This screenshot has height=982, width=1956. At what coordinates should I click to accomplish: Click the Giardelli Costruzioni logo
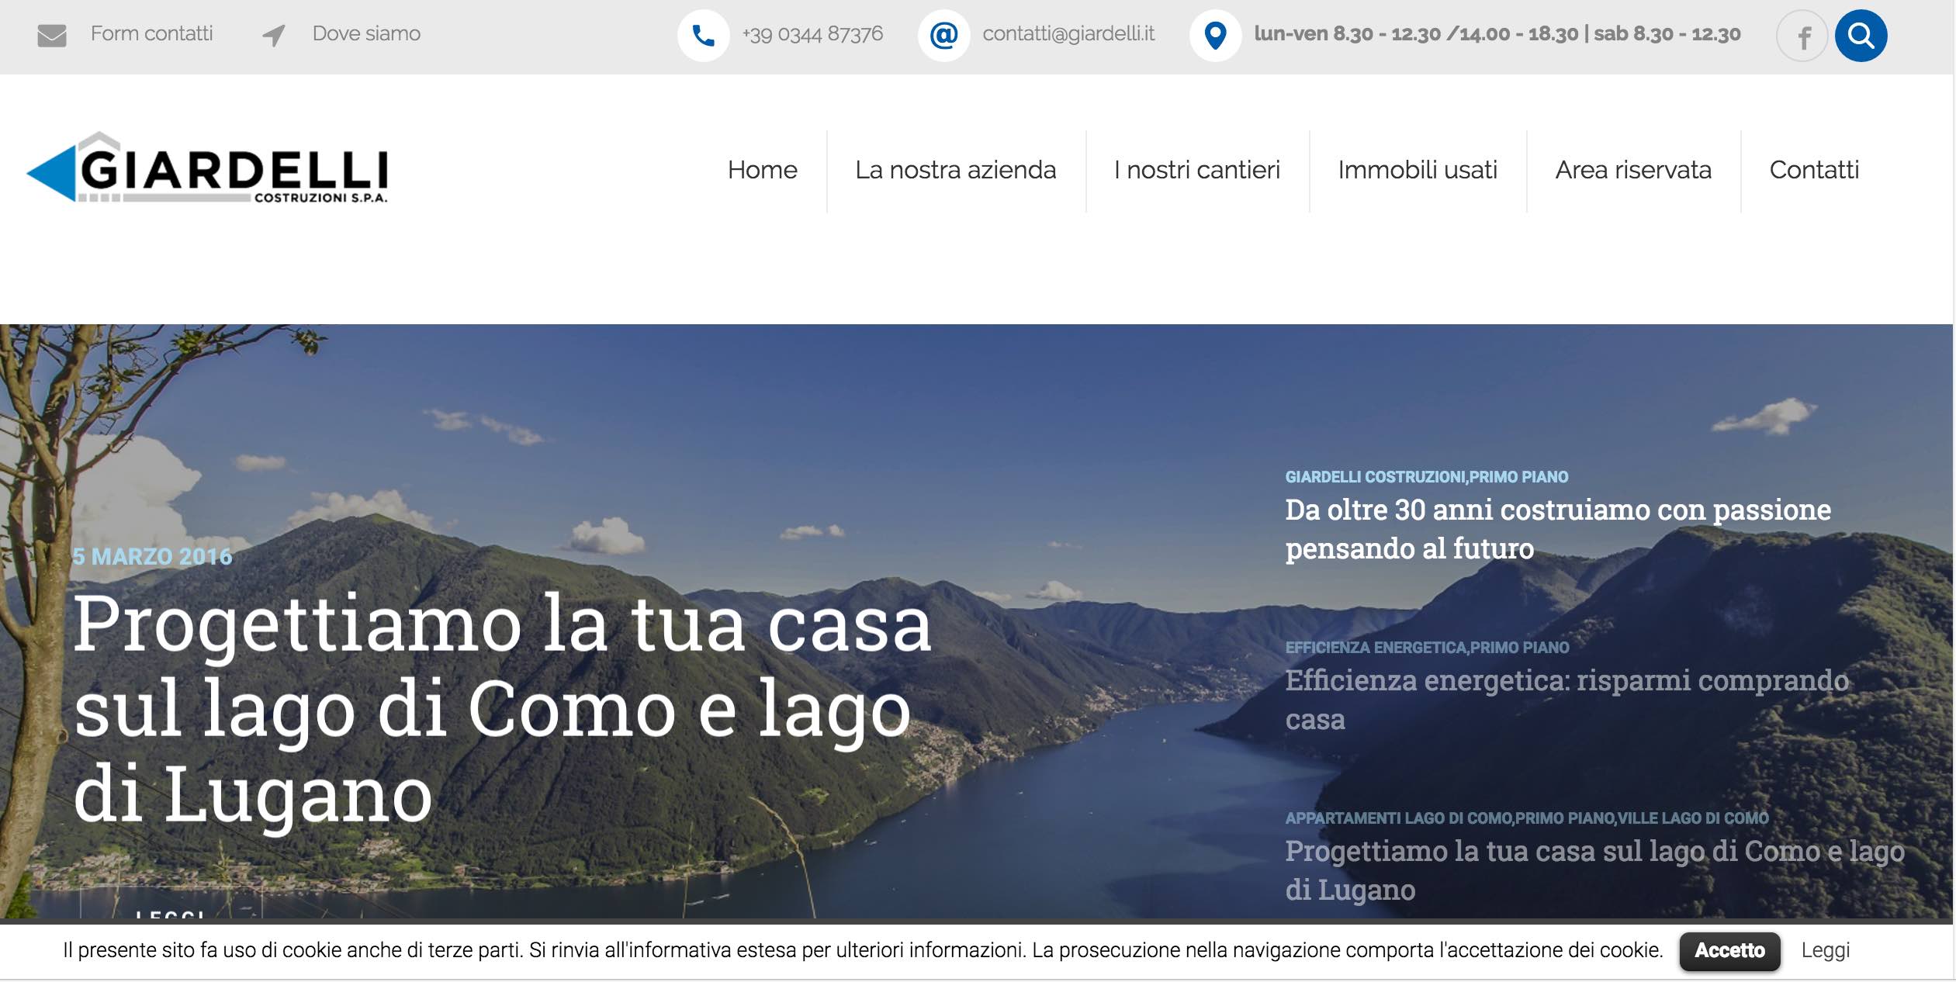(x=208, y=168)
